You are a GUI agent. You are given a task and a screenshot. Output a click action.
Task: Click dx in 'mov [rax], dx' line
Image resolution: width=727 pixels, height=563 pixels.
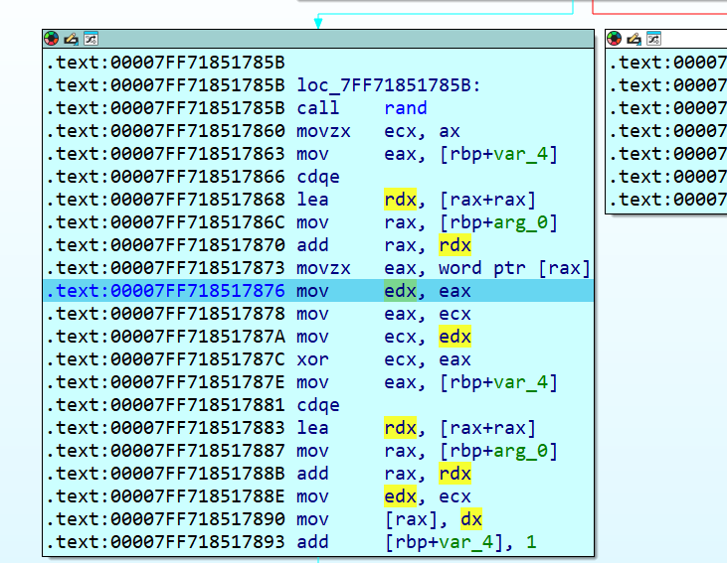(x=471, y=519)
